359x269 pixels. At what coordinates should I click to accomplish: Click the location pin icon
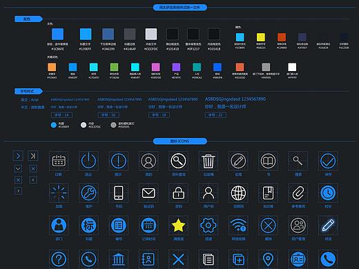click(x=268, y=259)
